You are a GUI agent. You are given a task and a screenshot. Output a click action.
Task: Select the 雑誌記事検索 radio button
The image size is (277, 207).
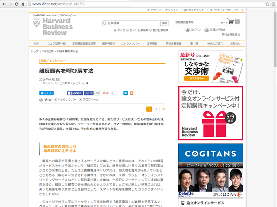click(150, 30)
